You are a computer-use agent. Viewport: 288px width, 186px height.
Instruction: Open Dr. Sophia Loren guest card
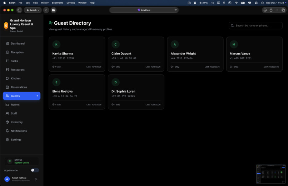tap(136, 92)
